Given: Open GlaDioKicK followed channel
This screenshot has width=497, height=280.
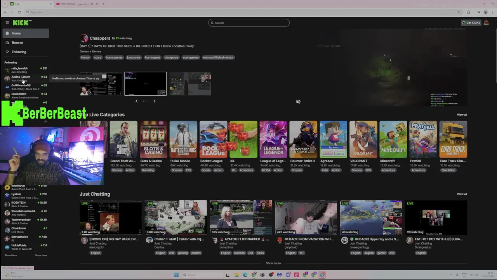Looking at the screenshot, I should coord(26,96).
